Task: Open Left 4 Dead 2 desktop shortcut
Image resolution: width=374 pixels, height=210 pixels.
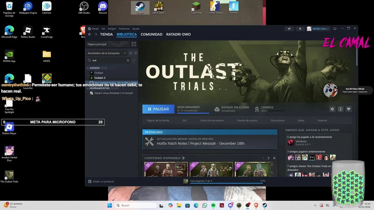Action: pos(159,8)
